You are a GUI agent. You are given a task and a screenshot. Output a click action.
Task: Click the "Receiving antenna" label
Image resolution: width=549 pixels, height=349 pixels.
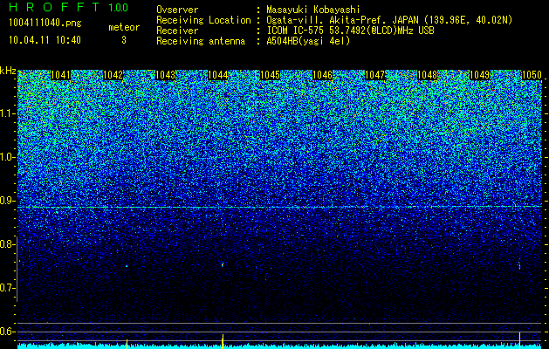point(201,41)
